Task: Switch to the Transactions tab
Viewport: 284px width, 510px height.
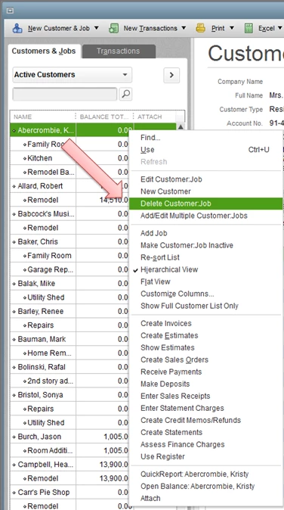Action: (x=119, y=51)
